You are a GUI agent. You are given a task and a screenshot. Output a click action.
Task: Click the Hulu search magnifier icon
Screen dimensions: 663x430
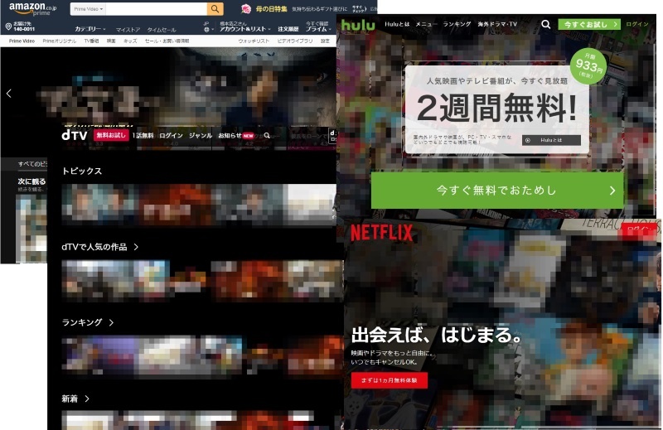click(x=545, y=25)
